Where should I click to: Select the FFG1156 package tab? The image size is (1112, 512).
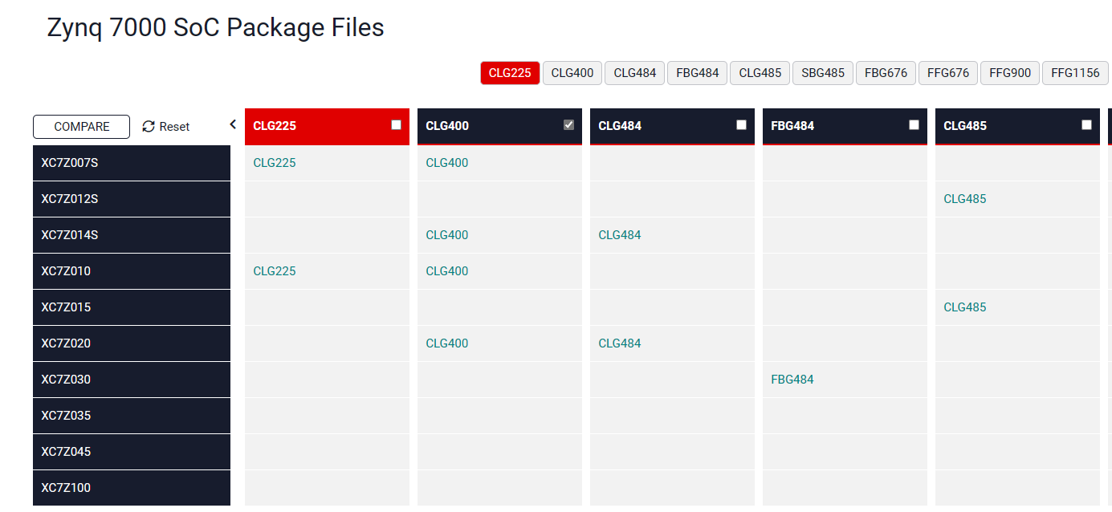(1075, 73)
